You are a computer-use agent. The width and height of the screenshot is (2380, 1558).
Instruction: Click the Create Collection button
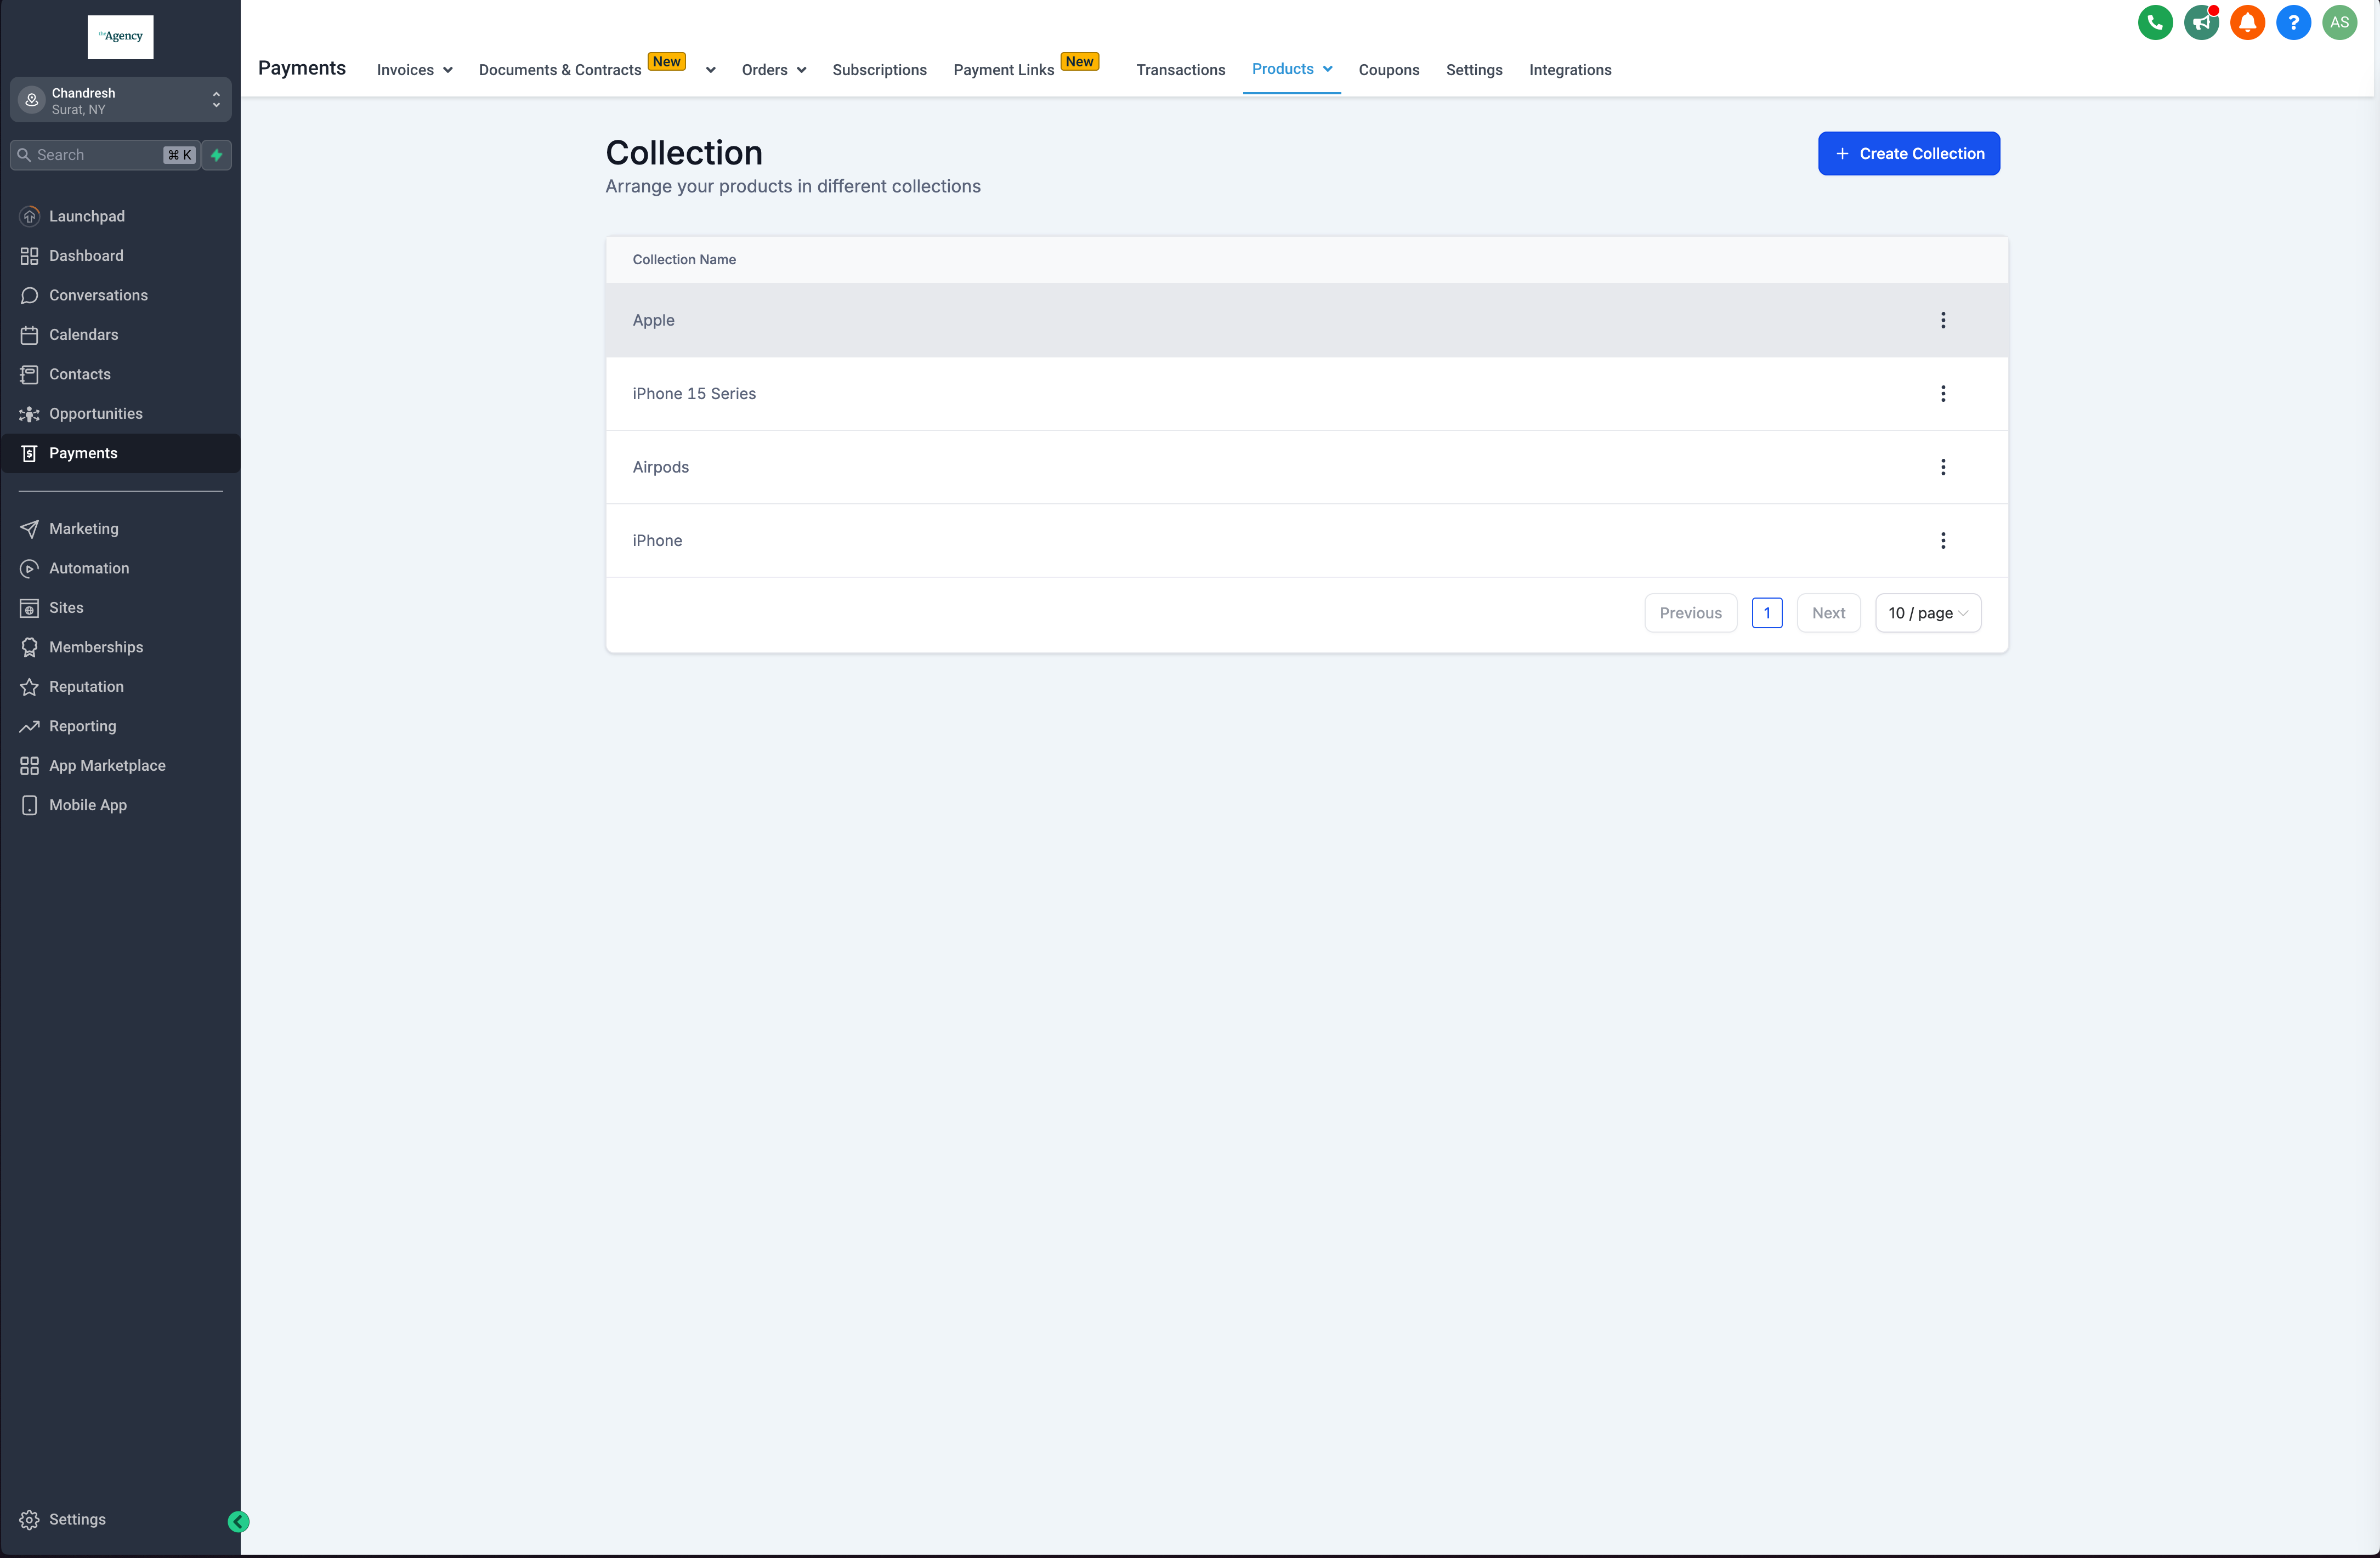pyautogui.click(x=1908, y=153)
